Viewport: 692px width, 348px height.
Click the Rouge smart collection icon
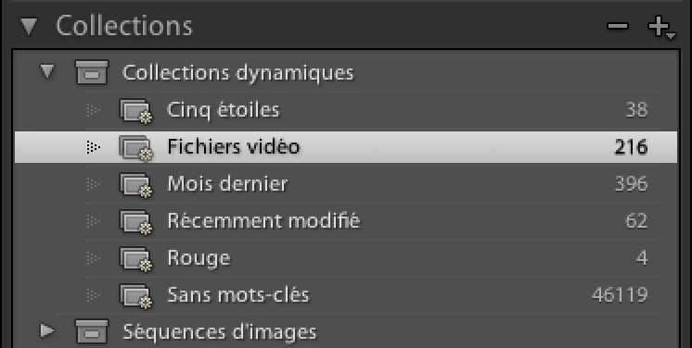(x=136, y=258)
